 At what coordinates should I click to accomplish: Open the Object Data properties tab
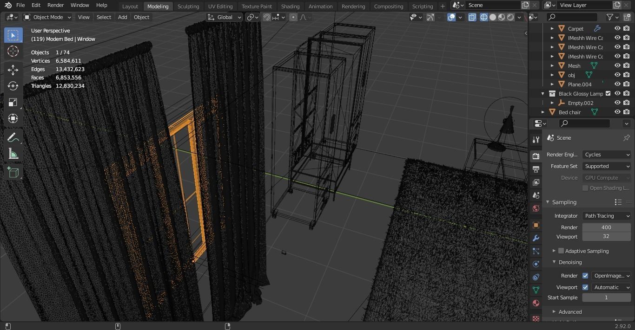(x=536, y=290)
